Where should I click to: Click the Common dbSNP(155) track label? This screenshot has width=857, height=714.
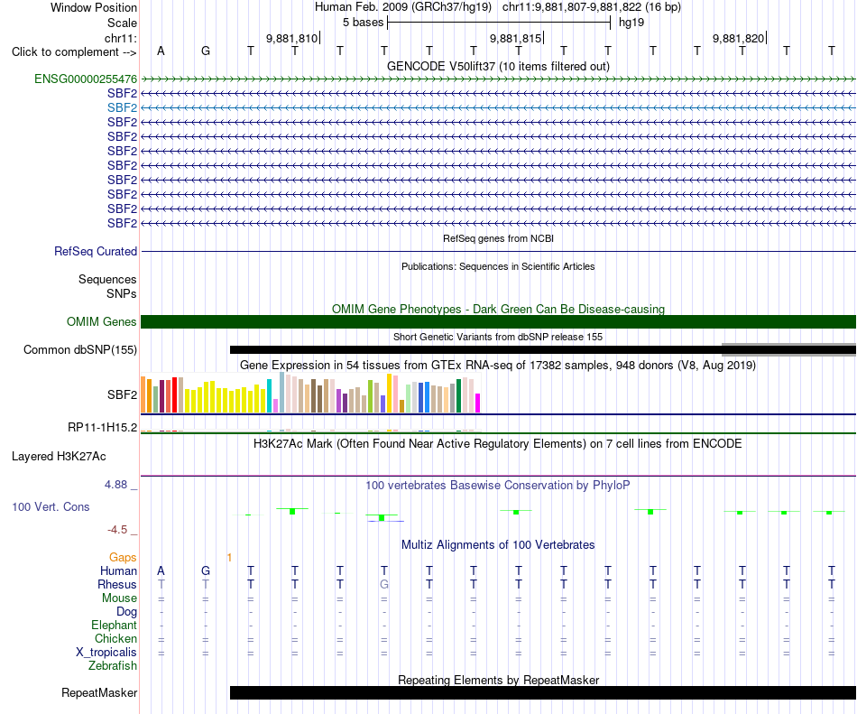point(79,350)
